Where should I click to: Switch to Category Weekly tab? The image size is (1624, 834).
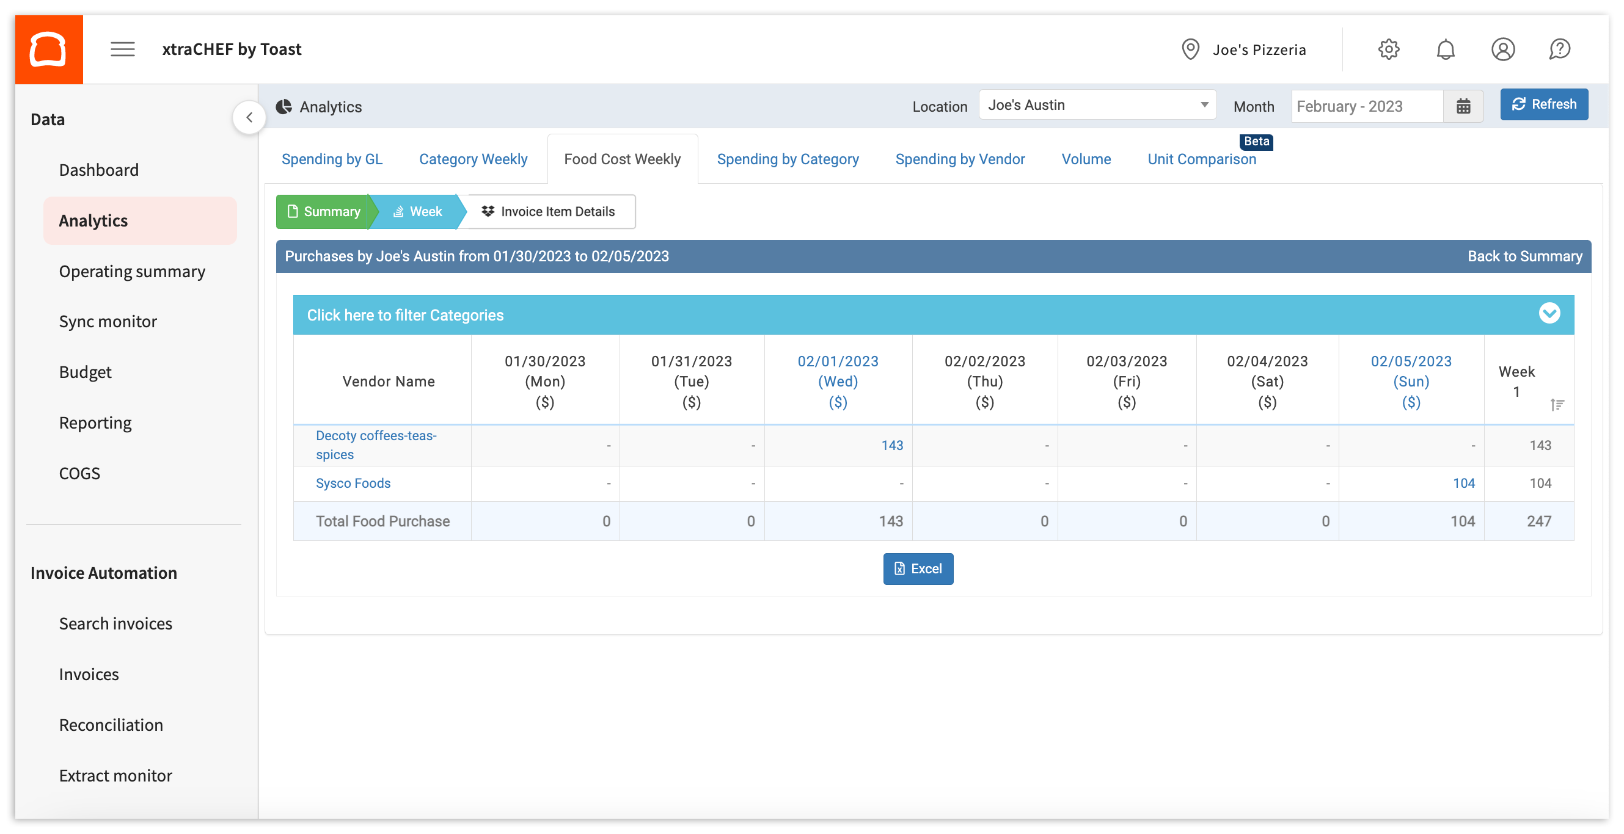(473, 159)
